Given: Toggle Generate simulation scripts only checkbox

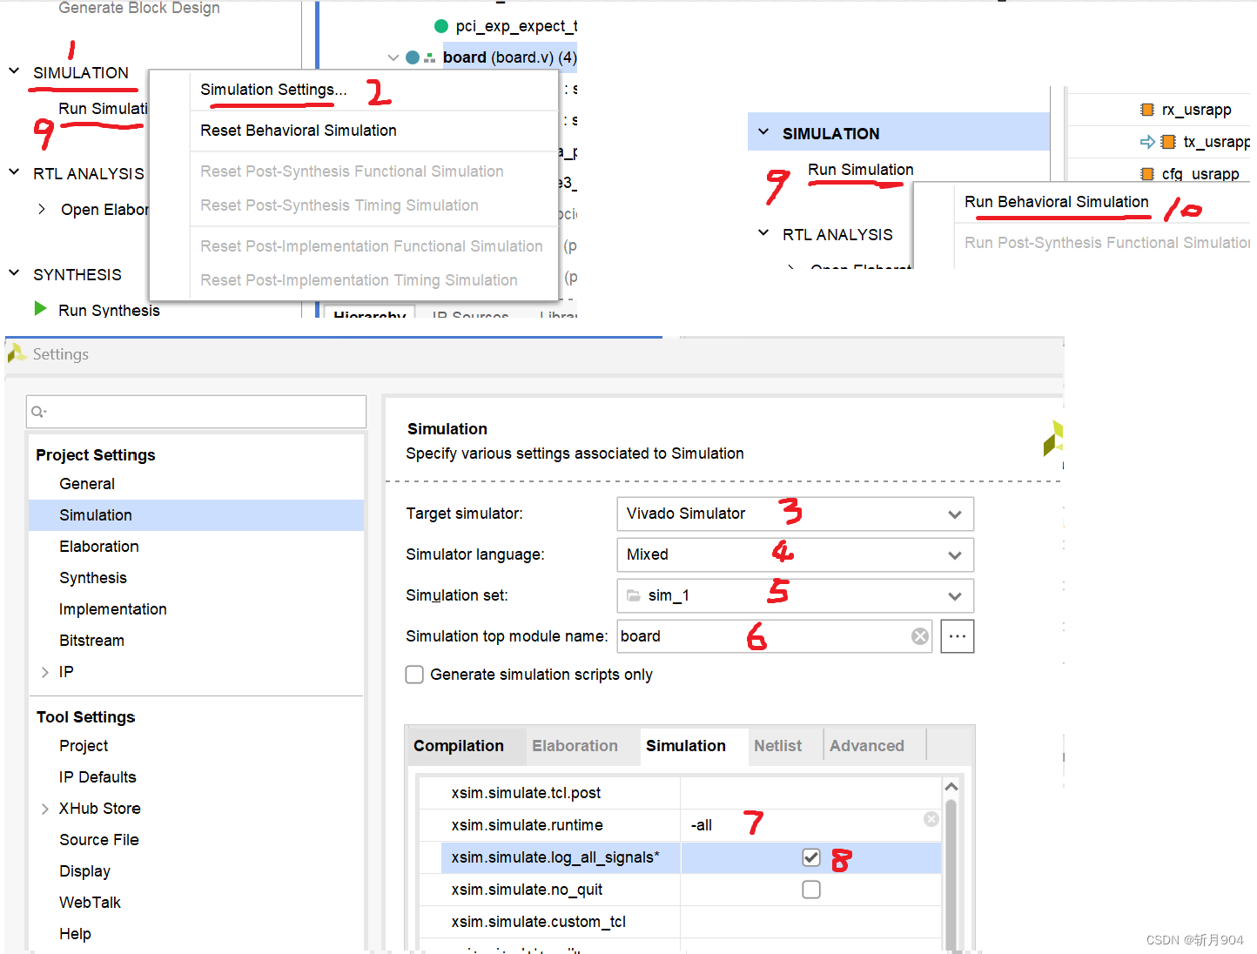Looking at the screenshot, I should pyautogui.click(x=415, y=675).
